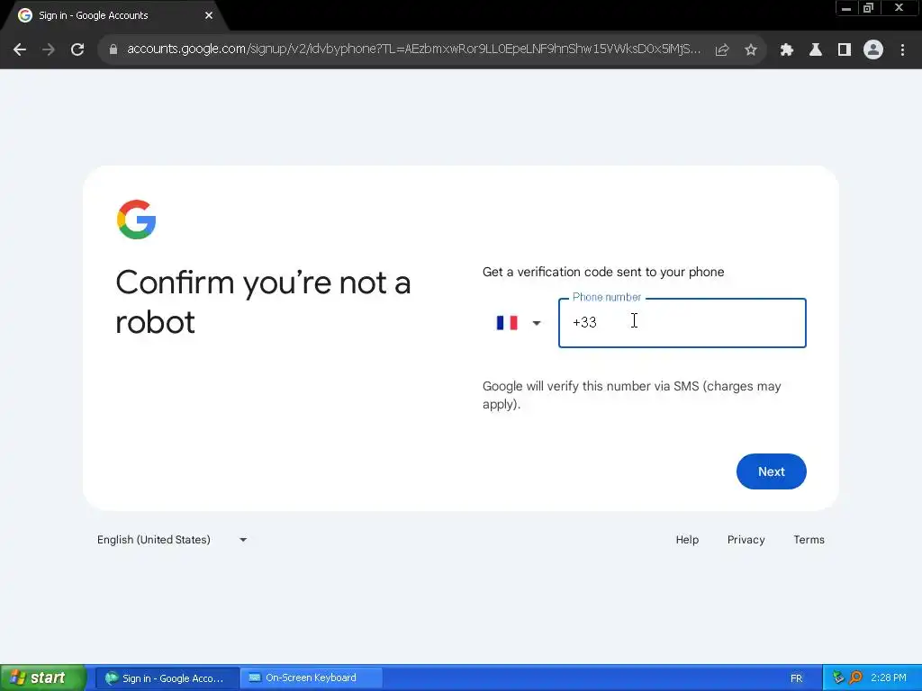Screen dimensions: 922x691
Task: Click the Next button
Action: (x=771, y=471)
